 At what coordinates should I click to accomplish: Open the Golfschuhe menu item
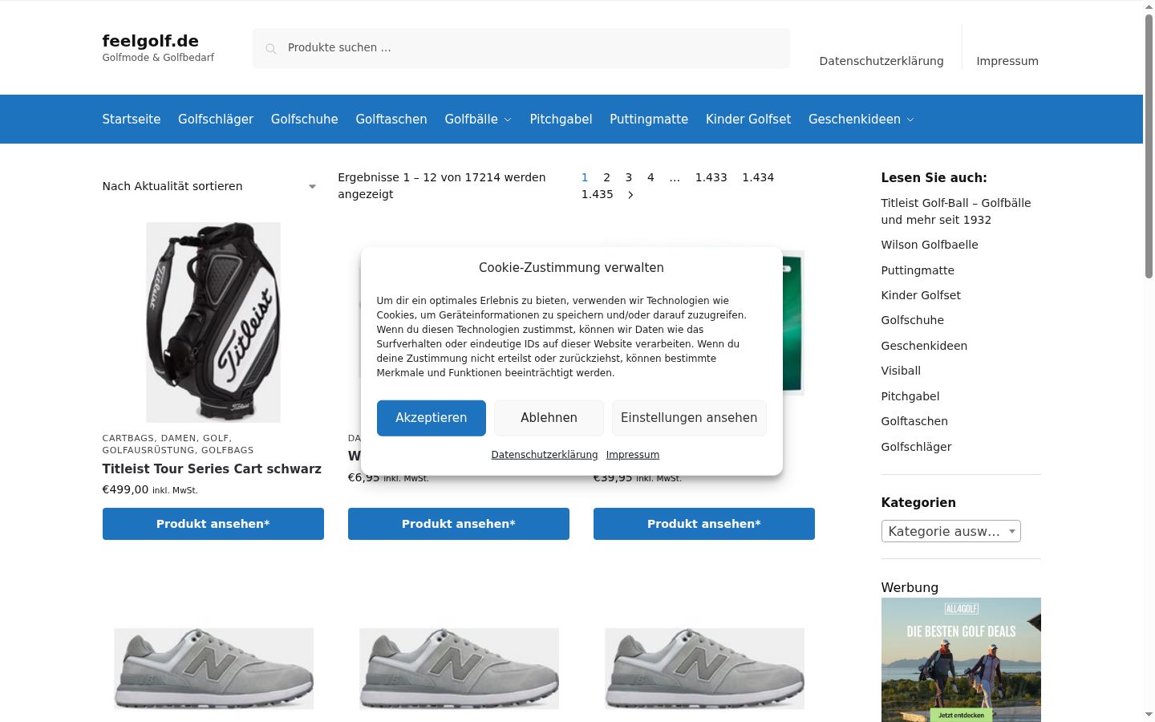[x=305, y=120]
